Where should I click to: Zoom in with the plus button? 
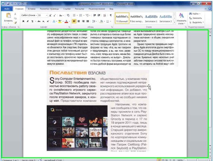[209, 160]
